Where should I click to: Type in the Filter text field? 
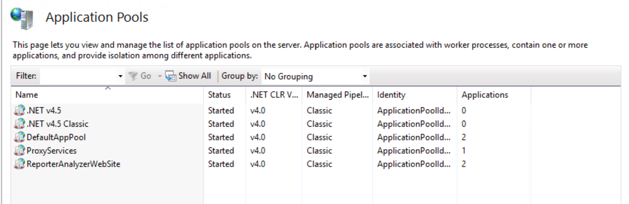coord(78,76)
